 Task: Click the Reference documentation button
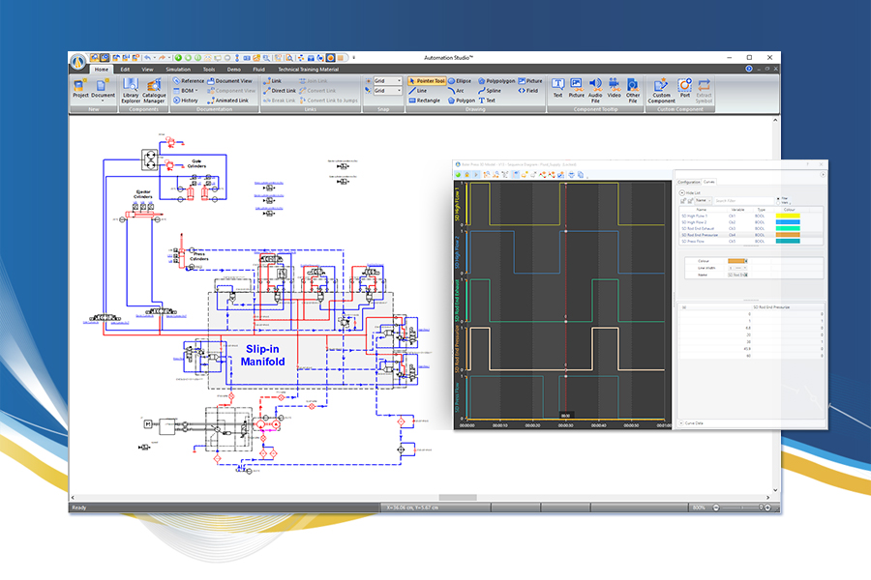pos(189,81)
